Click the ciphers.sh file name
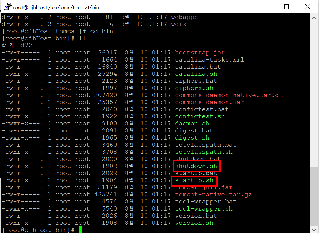The image size is (319, 233). coord(194,88)
